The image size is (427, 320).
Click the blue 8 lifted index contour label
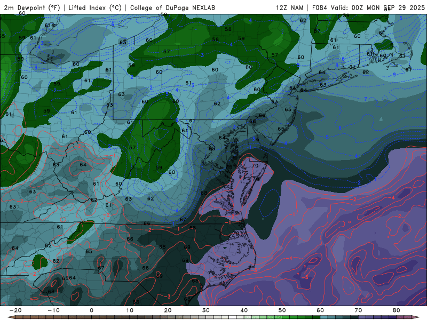pos(337,65)
